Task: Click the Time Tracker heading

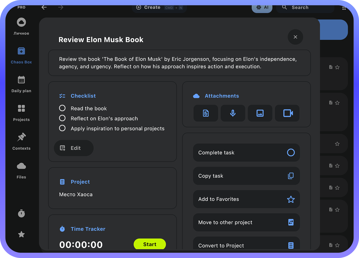Action: coord(88,229)
